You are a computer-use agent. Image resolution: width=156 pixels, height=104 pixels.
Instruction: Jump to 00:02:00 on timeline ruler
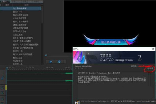49,68
